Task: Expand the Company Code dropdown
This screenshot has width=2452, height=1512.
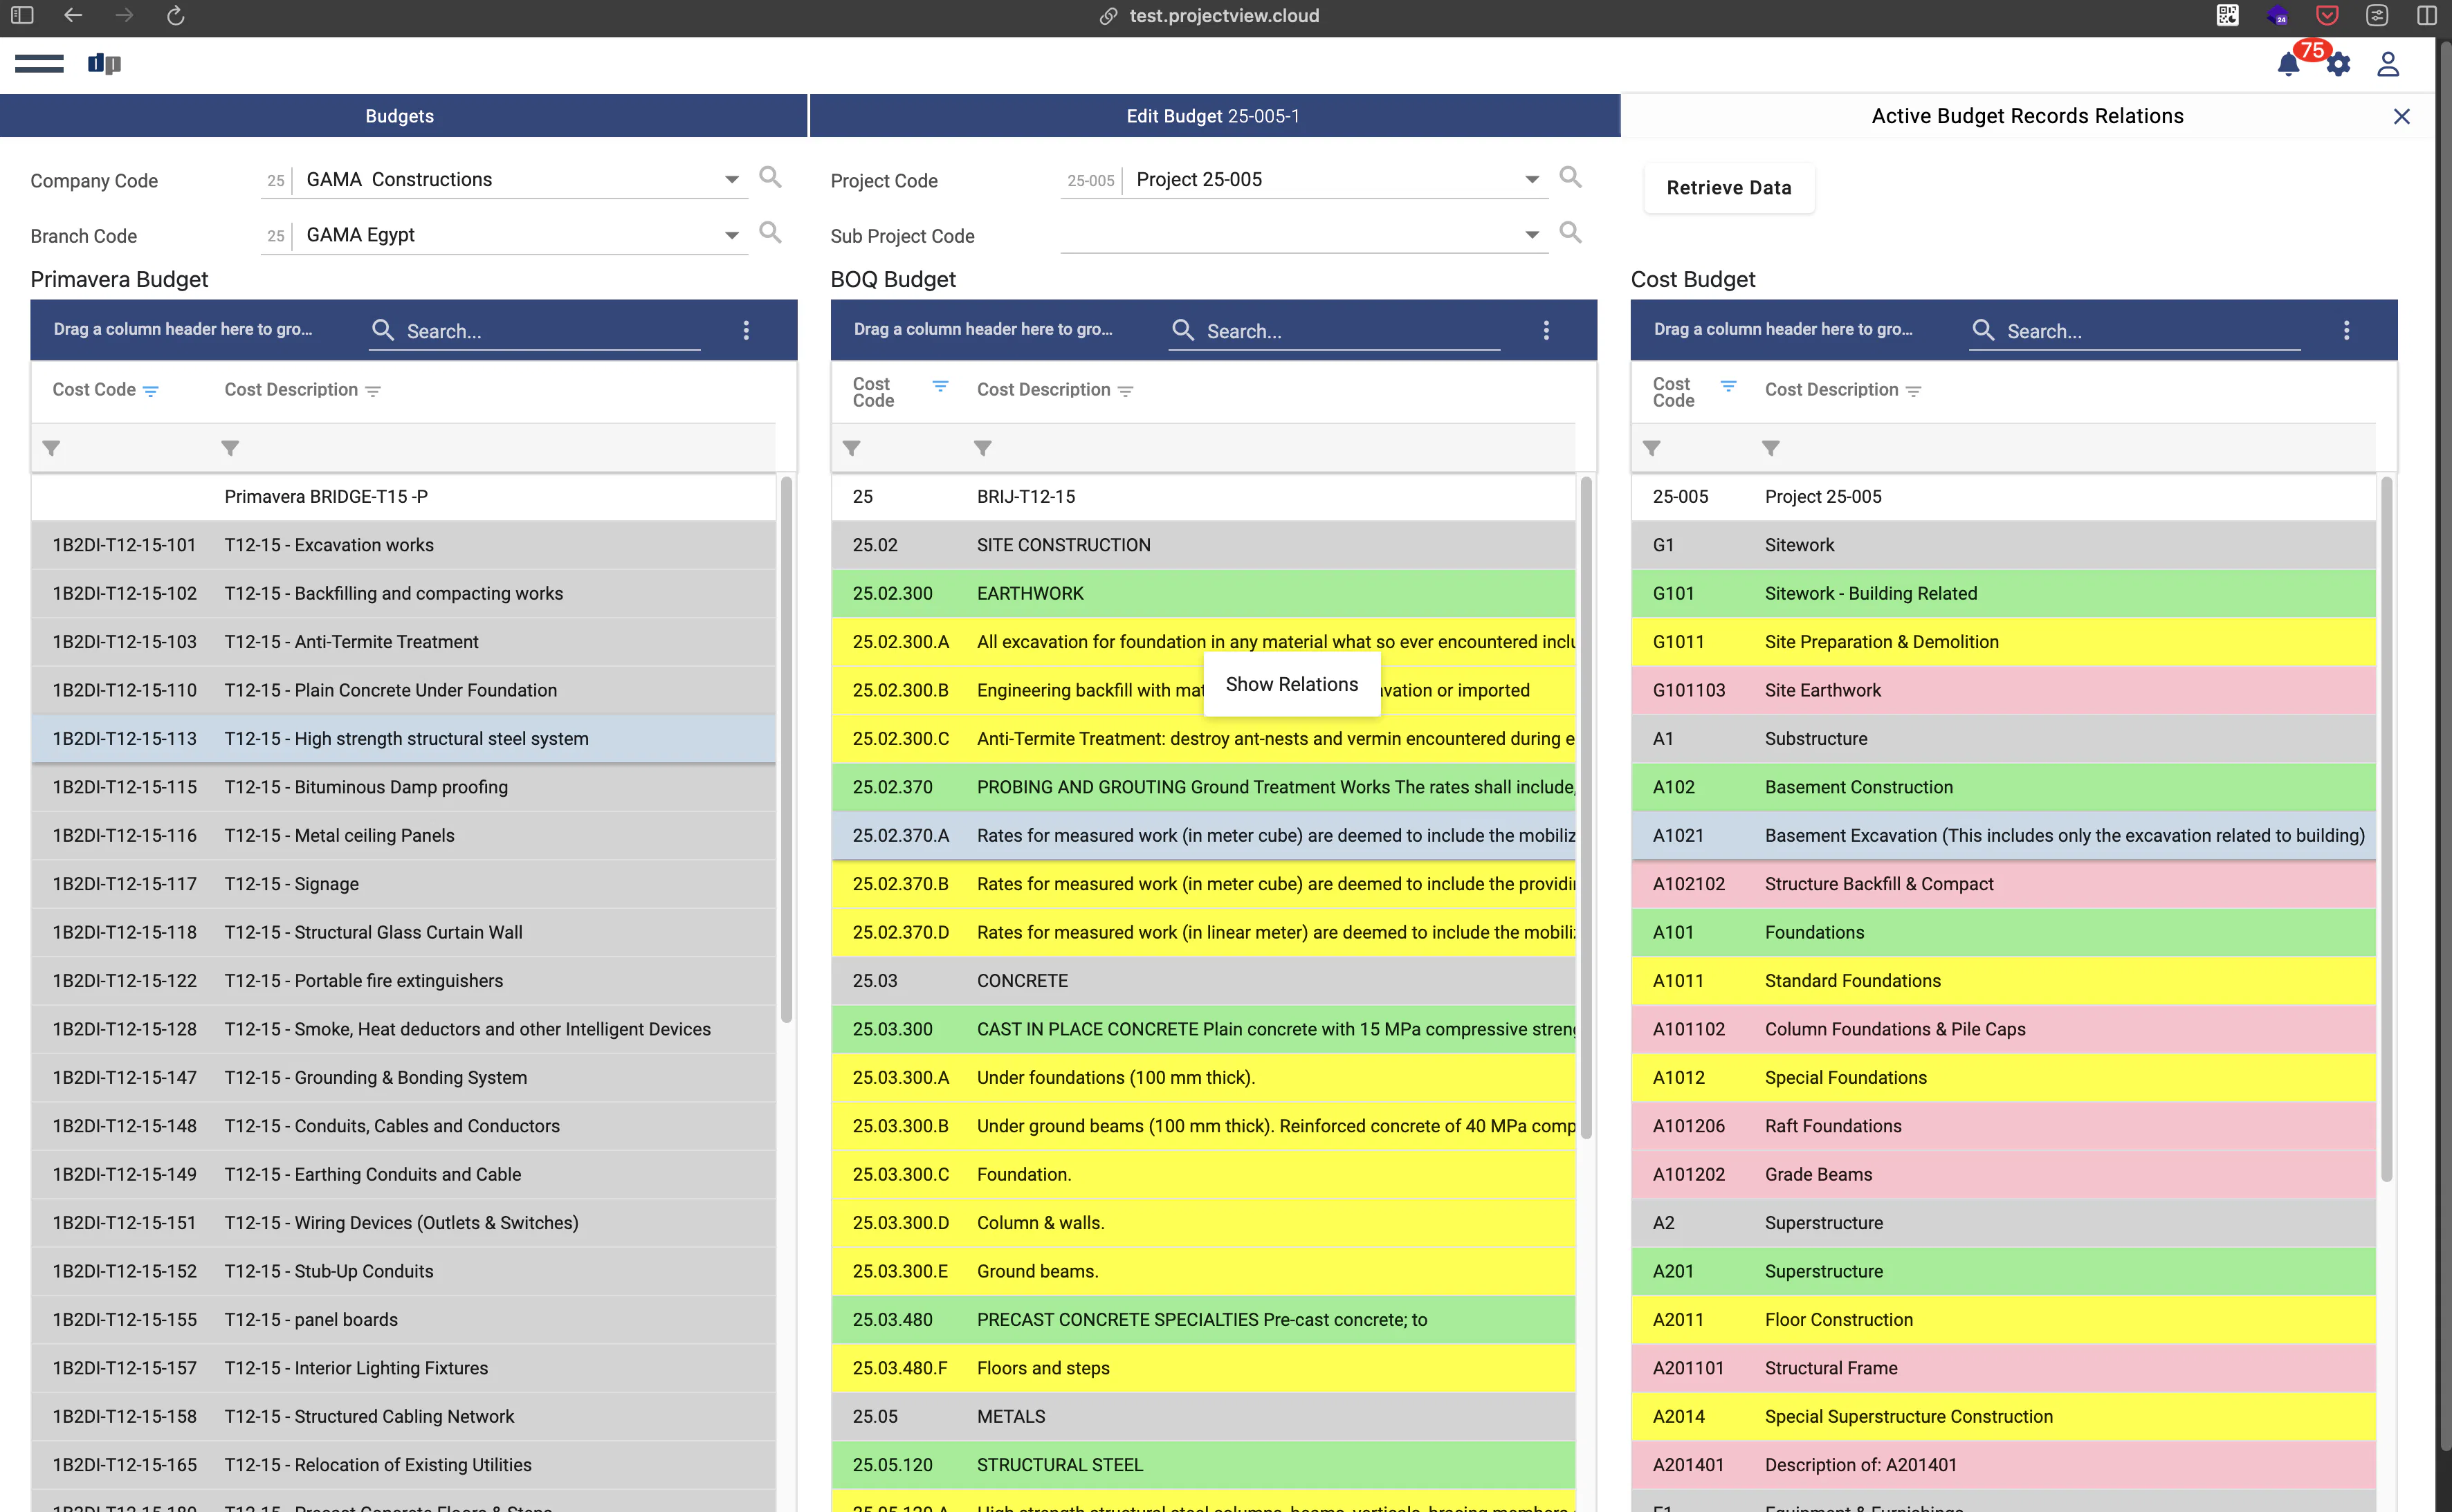Action: coord(732,180)
